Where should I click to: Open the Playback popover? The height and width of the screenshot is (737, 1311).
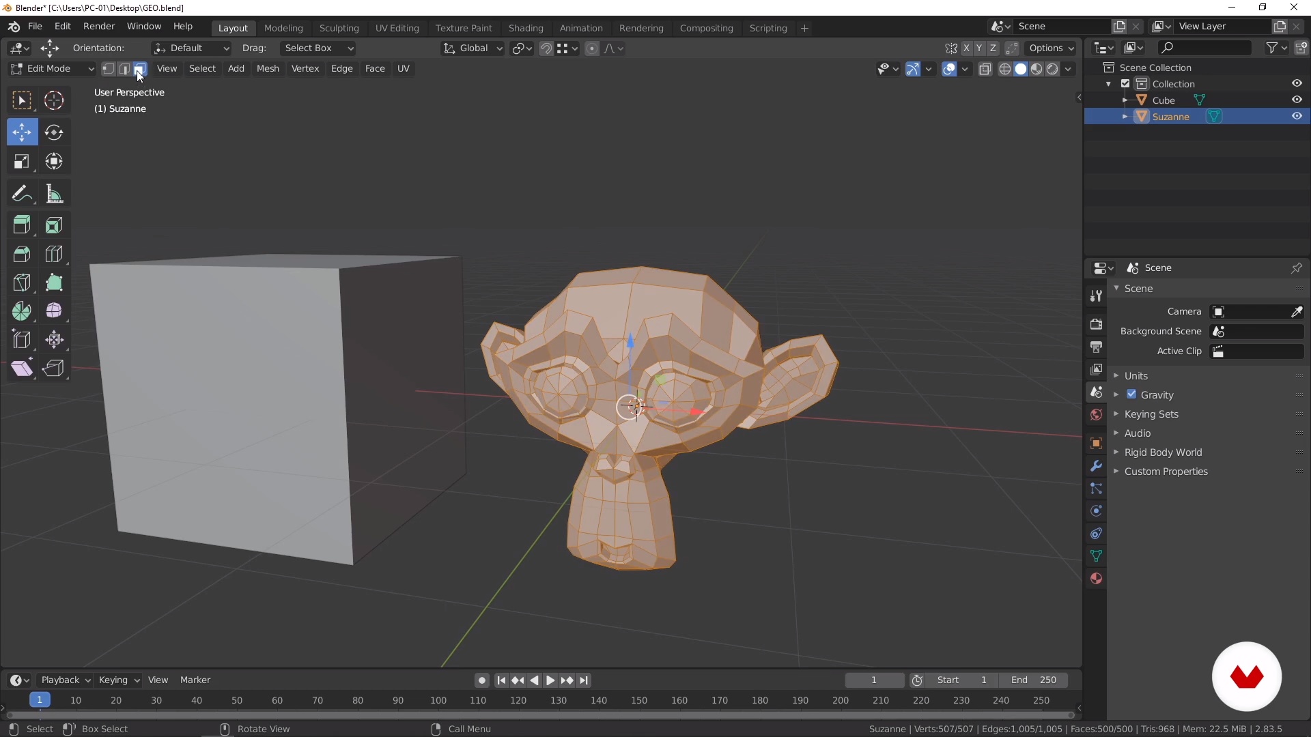coord(66,680)
